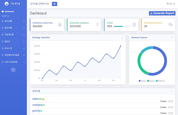This screenshot has height=115, width=178.
Task: Expand the 자유게시판 sidebar chevron
Action: [x=24, y=35]
